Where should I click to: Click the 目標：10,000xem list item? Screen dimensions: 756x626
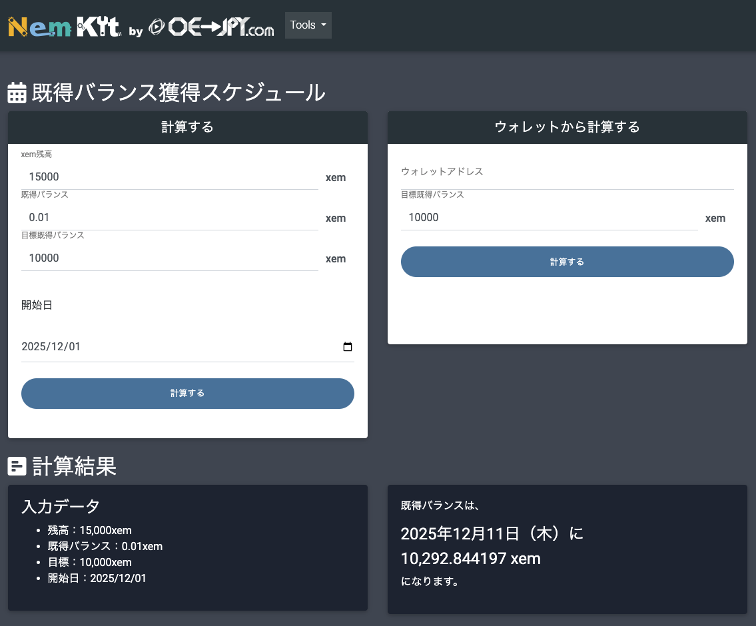click(90, 562)
